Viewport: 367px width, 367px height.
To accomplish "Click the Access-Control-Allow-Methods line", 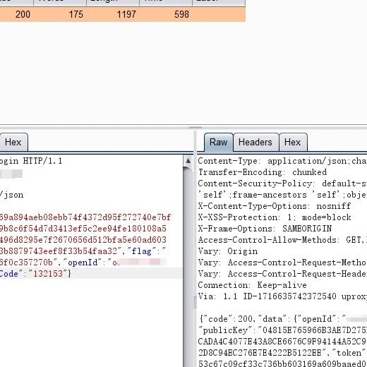I will coord(282,240).
